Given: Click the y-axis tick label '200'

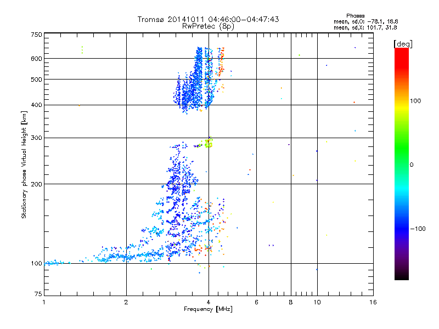Looking at the screenshot, I should coord(37,184).
